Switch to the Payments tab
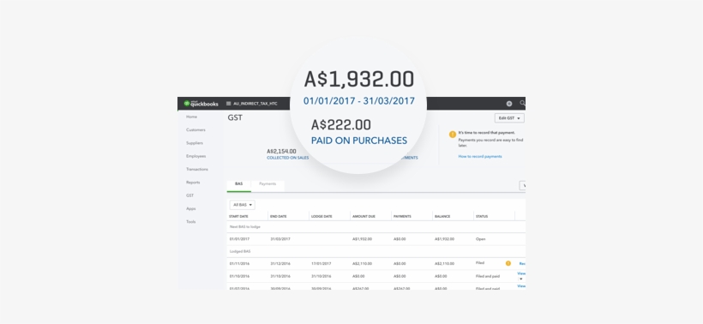This screenshot has width=703, height=324. [x=267, y=184]
